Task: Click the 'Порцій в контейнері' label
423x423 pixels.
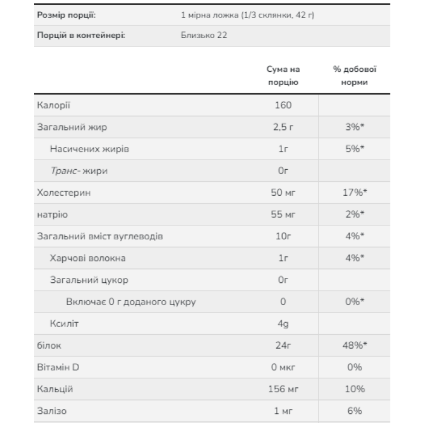Action: [x=81, y=36]
